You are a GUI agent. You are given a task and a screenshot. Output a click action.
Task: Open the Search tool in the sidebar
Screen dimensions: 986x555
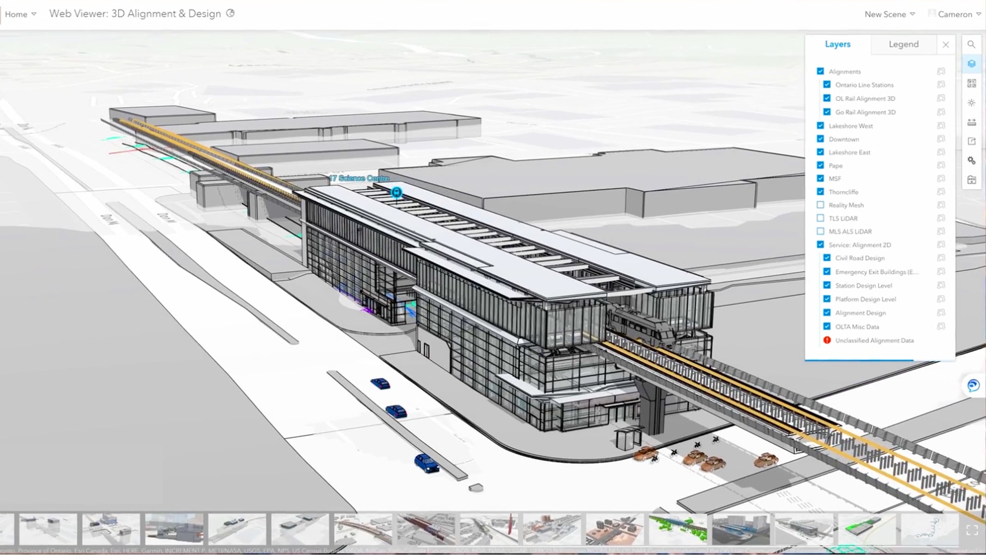[x=972, y=44]
